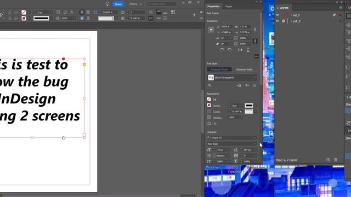The image size is (351, 197).
Task: Select the reference point locator grid
Action: 211,30
